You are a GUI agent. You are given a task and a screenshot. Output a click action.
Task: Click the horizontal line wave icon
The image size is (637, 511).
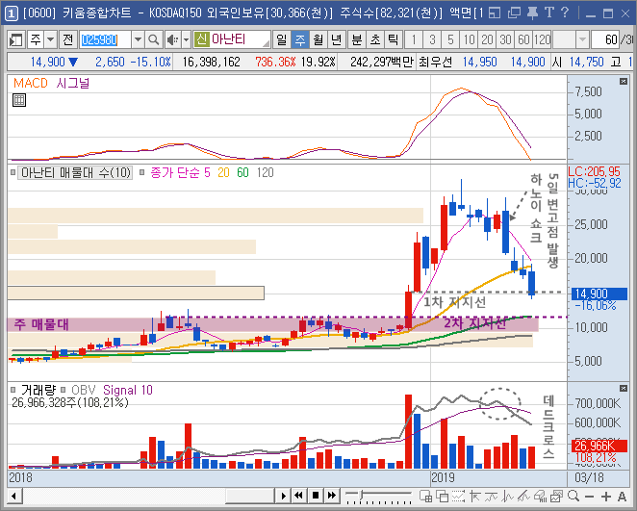[x=491, y=496]
